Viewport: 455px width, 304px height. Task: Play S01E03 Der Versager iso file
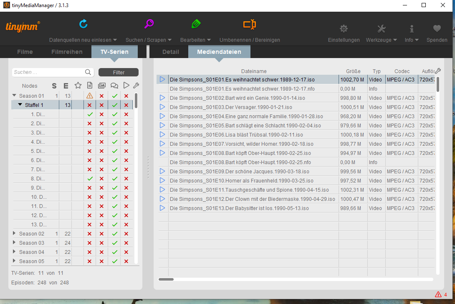162,107
